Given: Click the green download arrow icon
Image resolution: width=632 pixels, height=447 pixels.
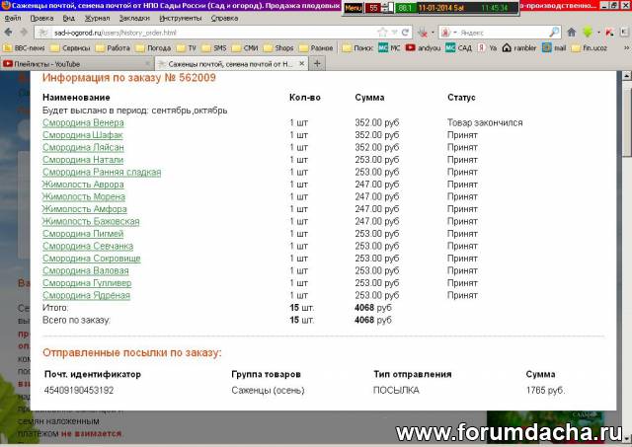Looking at the screenshot, I should (587, 33).
